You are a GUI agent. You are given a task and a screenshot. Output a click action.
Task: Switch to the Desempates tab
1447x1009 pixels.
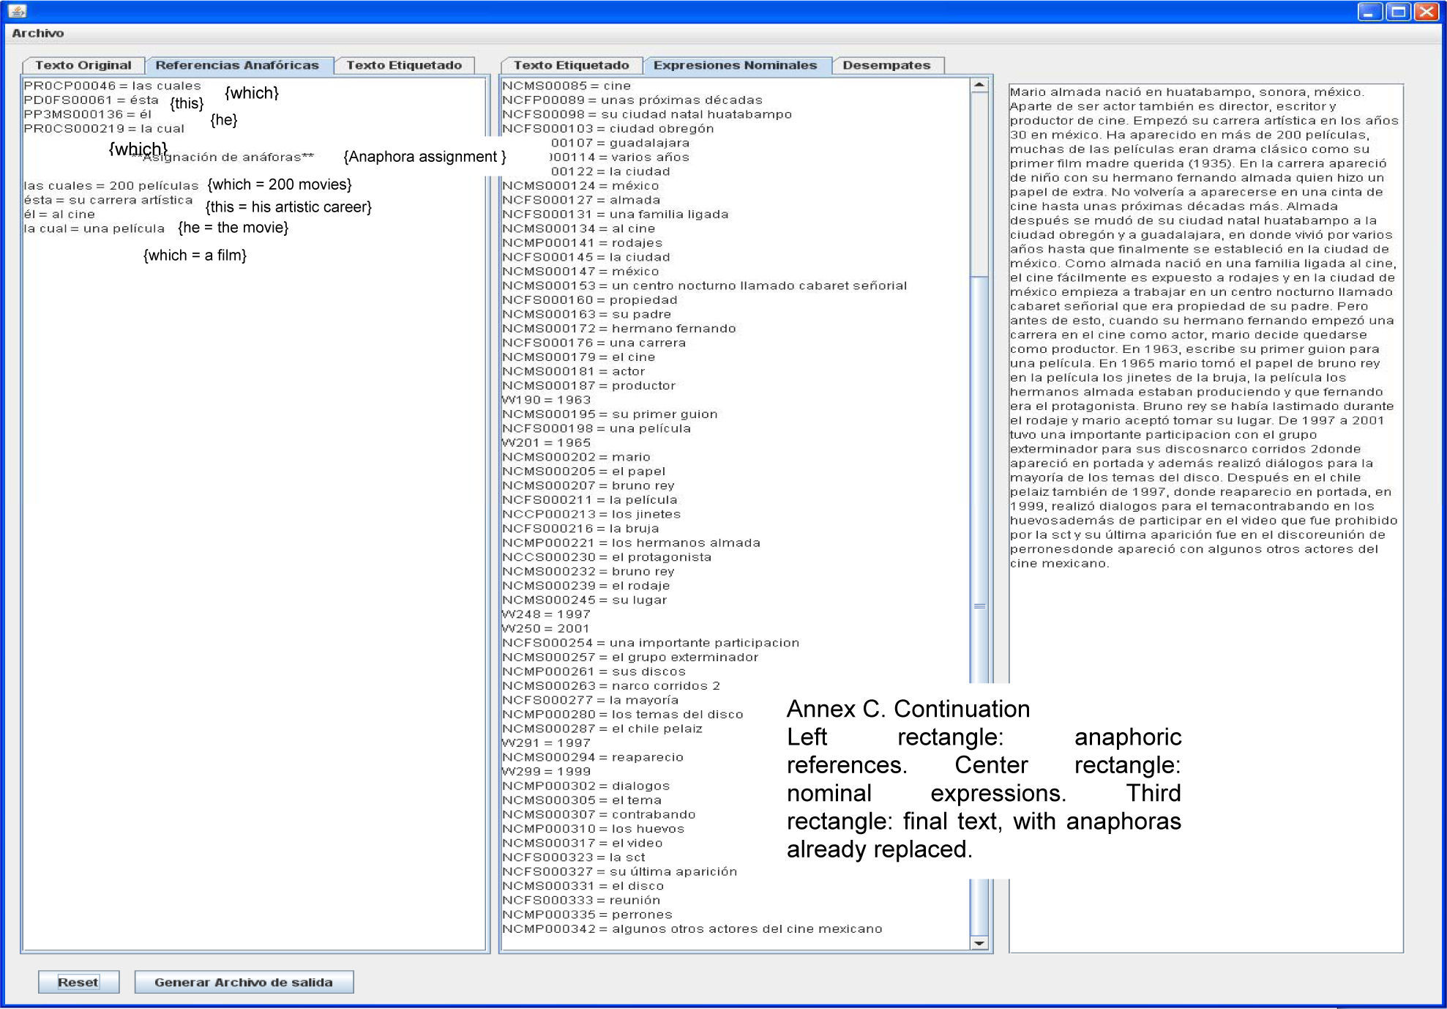[886, 65]
